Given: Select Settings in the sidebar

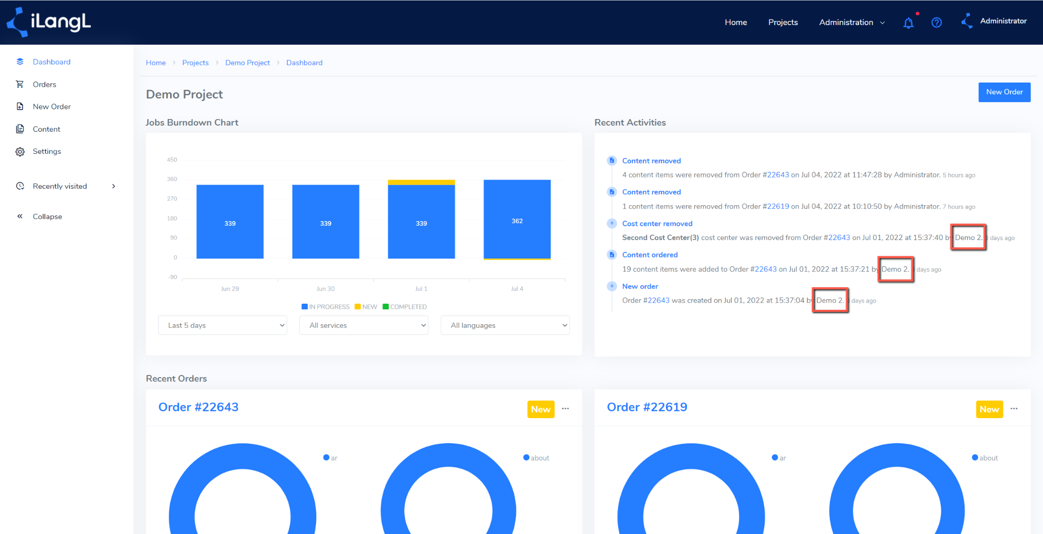Looking at the screenshot, I should click(47, 151).
